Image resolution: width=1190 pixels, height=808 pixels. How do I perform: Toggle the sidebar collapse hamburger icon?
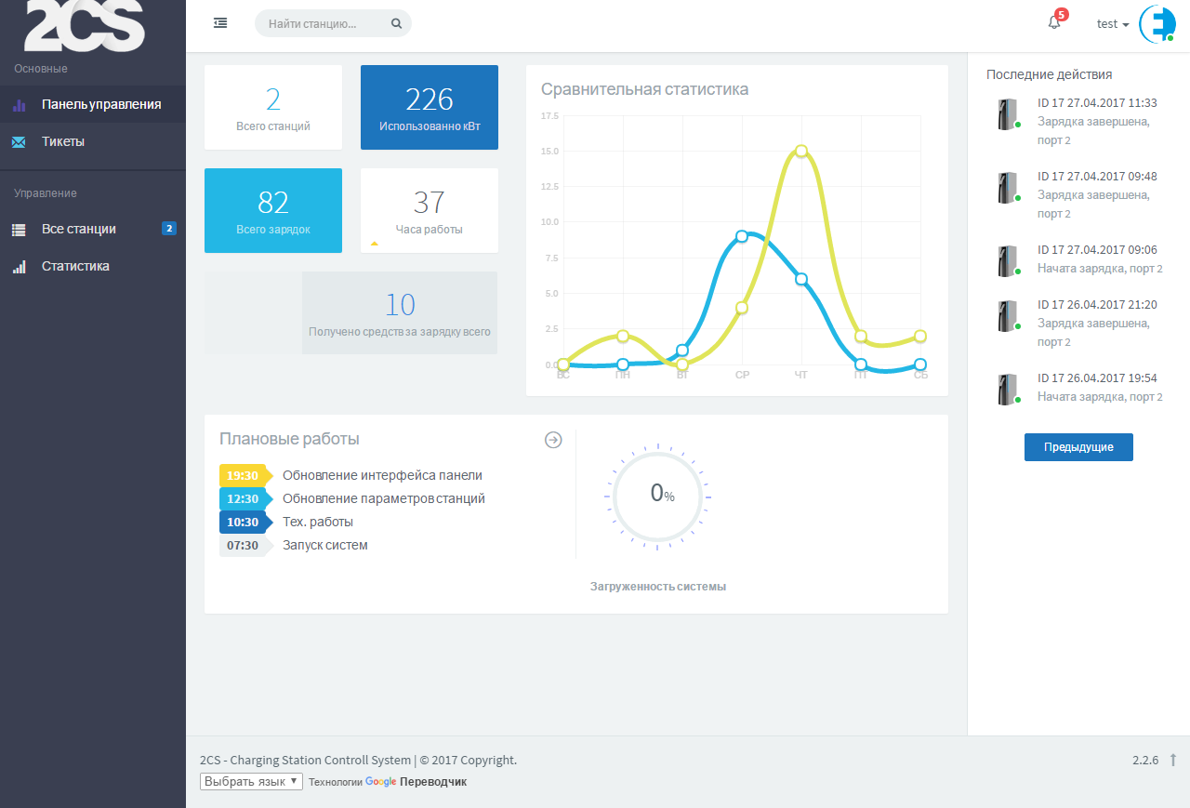[x=220, y=23]
